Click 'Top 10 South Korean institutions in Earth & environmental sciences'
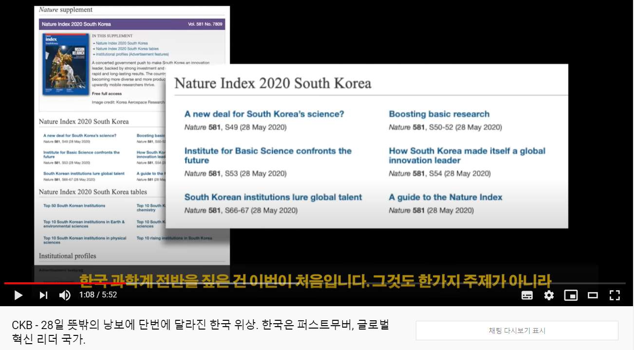Viewport: 634px width, 350px height. pyautogui.click(x=84, y=224)
